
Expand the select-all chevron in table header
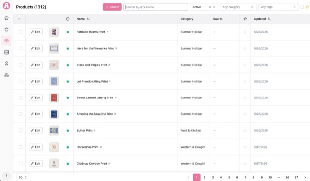pyautogui.click(x=19, y=19)
